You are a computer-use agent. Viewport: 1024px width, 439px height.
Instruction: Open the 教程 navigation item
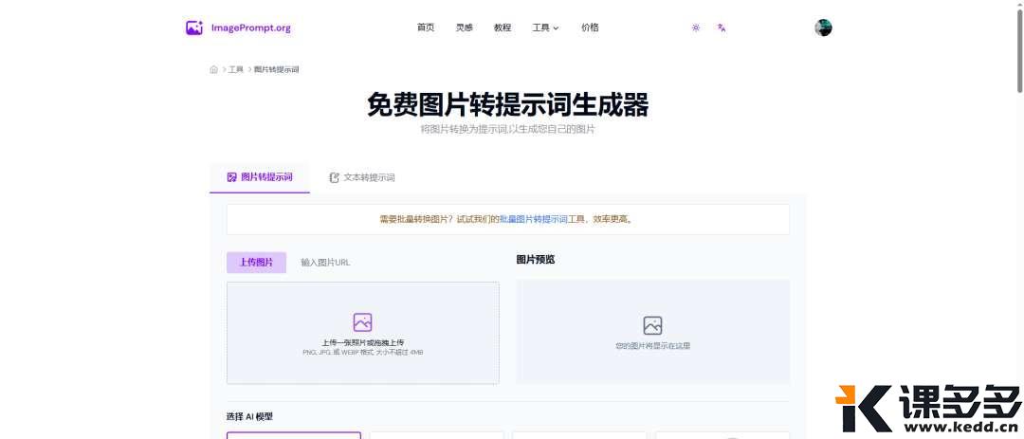[x=503, y=27]
